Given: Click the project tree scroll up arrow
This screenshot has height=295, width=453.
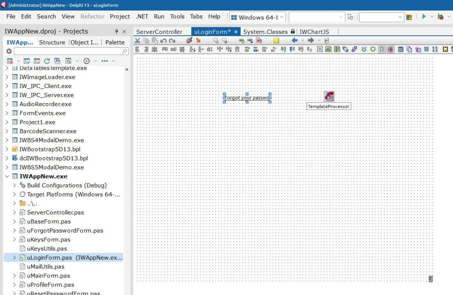Looking at the screenshot, I should coord(127,69).
